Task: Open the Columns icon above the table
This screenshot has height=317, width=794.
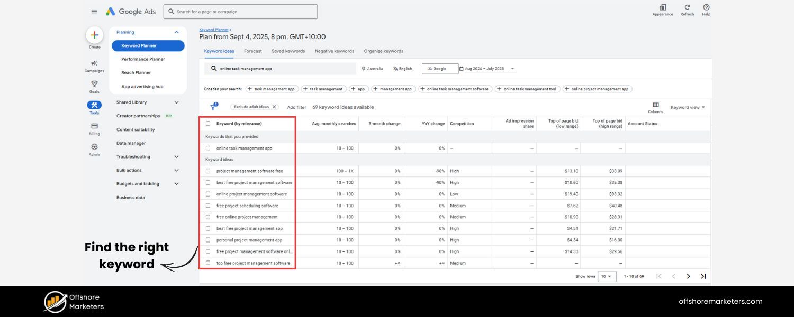Action: [656, 105]
